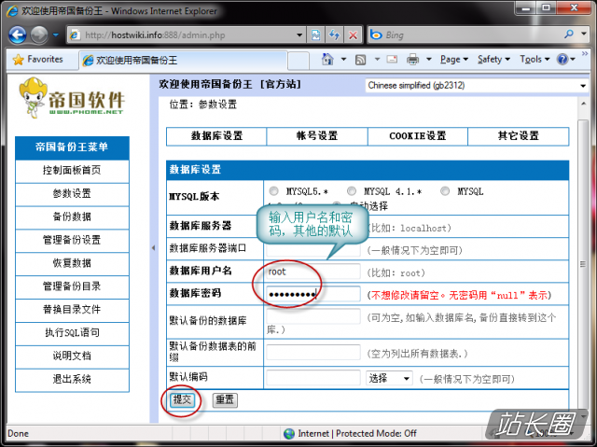Click the IE logo in title bar
Screen dimensions: 597x447
click(x=12, y=10)
